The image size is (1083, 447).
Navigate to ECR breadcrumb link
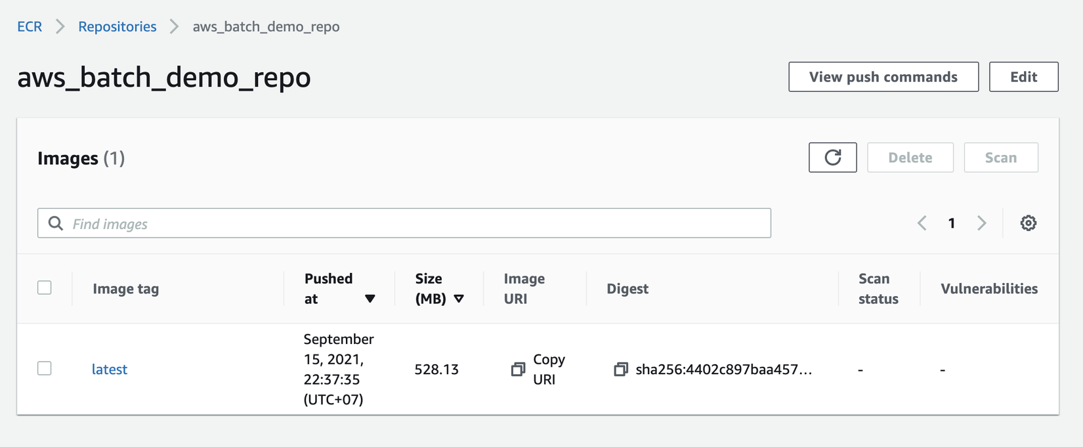(x=30, y=27)
